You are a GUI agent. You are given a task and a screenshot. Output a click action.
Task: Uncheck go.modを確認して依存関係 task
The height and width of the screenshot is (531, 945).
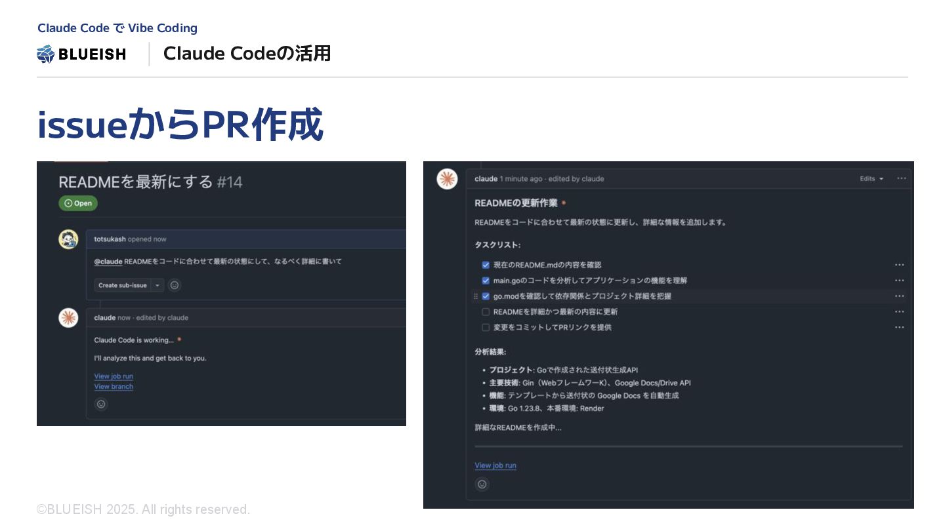tap(486, 296)
